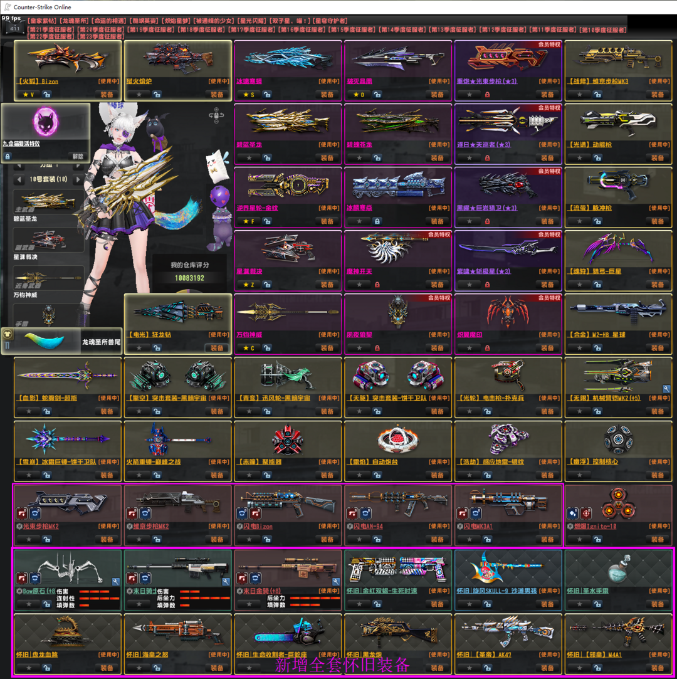Toggle favorite star on 冰瑱寒铠
The image size is (677, 679).
point(249,95)
